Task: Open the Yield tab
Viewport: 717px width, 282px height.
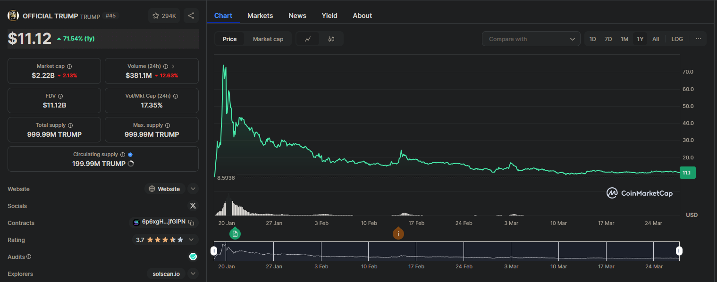Action: (x=329, y=16)
